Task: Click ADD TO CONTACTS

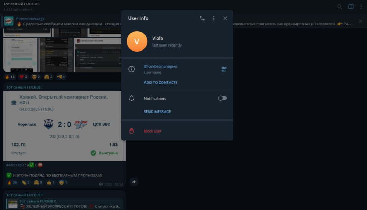Action: [x=161, y=83]
